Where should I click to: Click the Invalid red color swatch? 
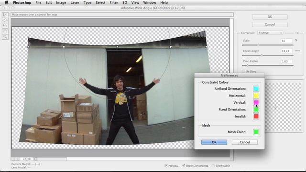click(x=256, y=117)
